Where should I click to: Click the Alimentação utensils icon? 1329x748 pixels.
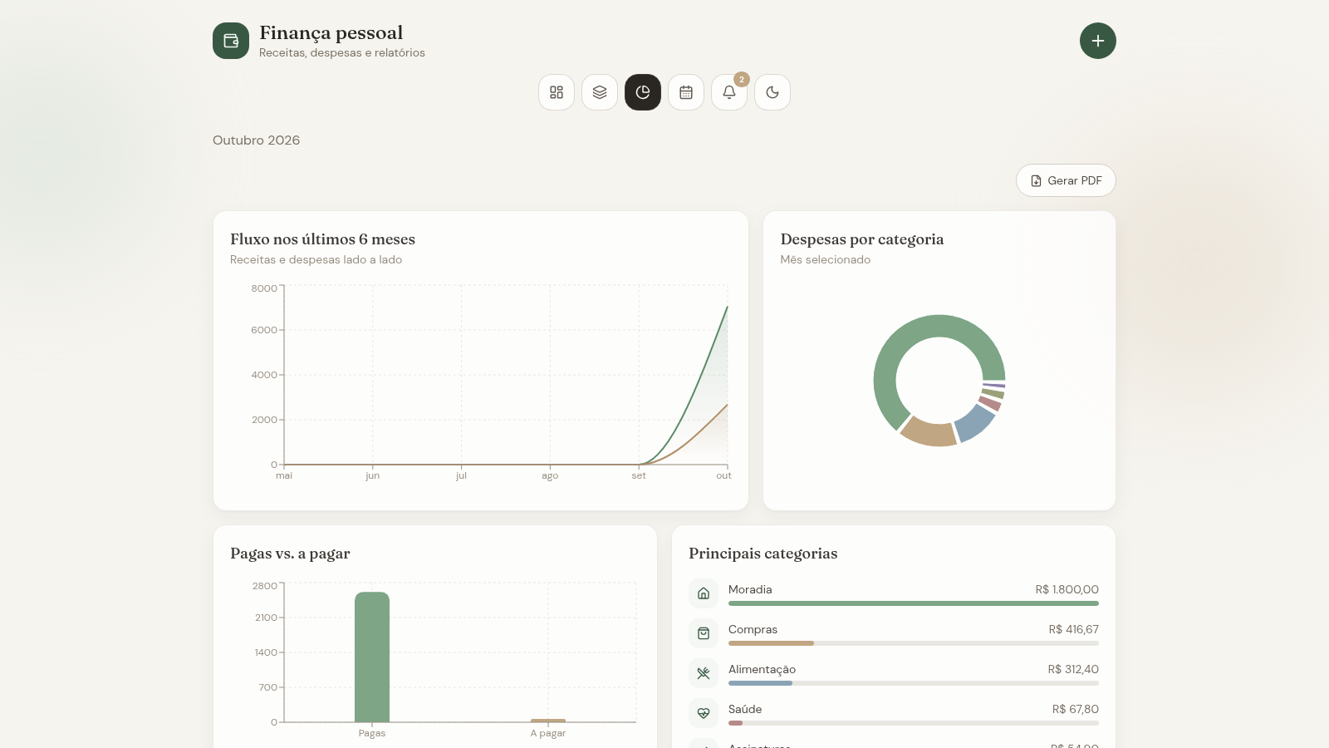click(704, 673)
